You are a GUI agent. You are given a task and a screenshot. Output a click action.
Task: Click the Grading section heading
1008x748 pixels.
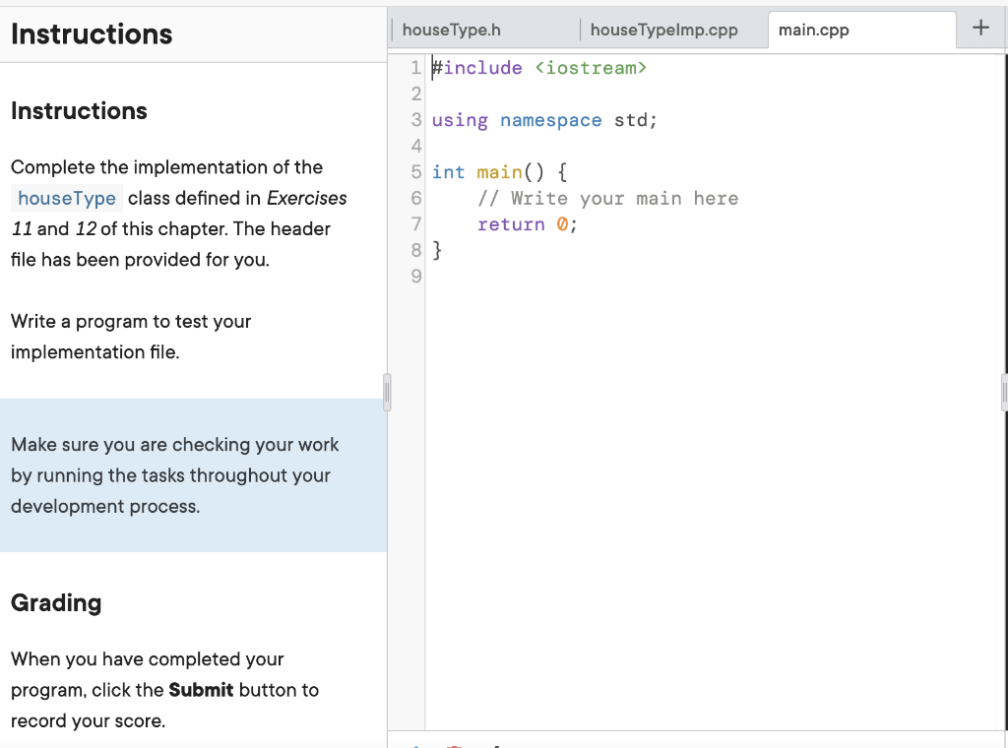pos(55,602)
